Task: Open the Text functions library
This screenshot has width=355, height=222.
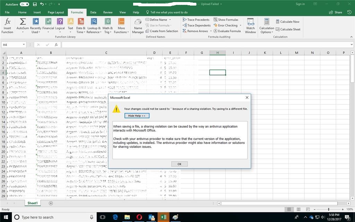Action: pyautogui.click(x=70, y=26)
